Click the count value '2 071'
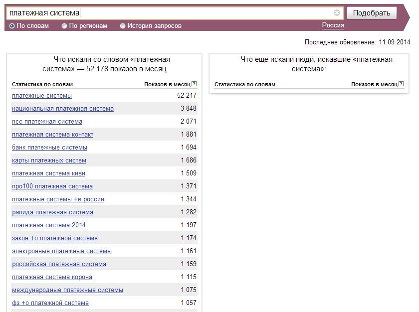Screen dimensions: 419x312 189,122
